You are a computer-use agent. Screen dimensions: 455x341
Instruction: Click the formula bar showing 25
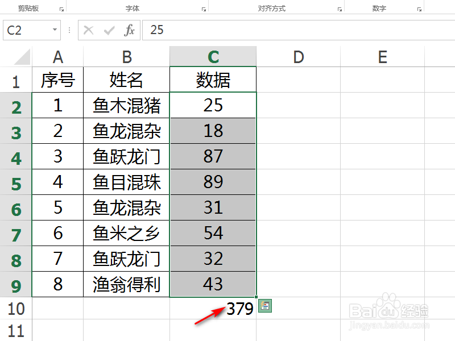pyautogui.click(x=299, y=30)
